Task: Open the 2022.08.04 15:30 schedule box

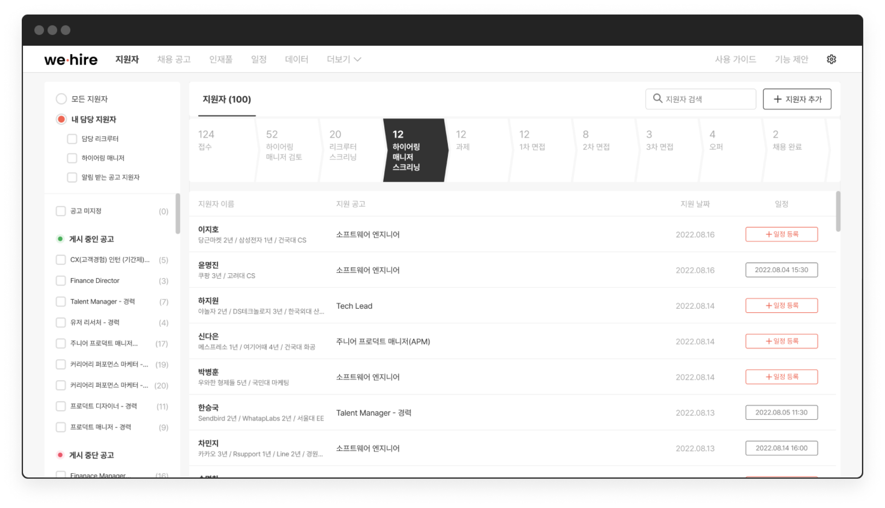Action: click(x=781, y=270)
